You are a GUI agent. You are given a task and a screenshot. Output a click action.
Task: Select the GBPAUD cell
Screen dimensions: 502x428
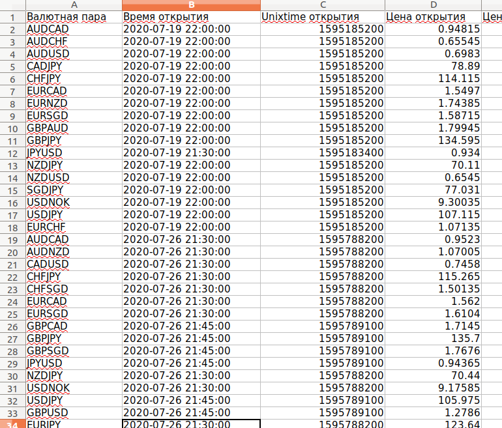tap(74, 128)
